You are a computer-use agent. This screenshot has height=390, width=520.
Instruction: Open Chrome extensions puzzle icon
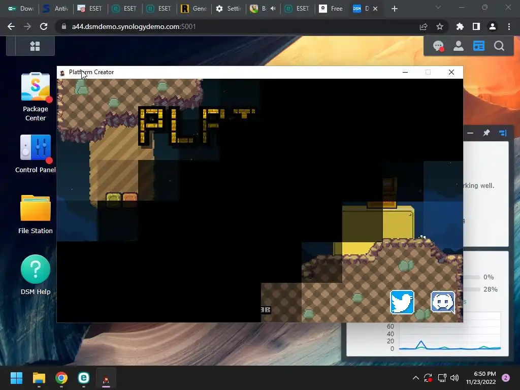click(x=460, y=26)
